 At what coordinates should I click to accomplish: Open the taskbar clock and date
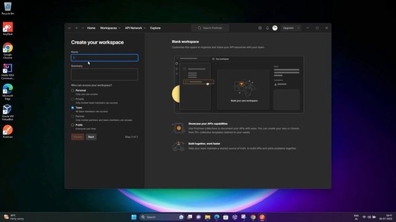[385, 217]
